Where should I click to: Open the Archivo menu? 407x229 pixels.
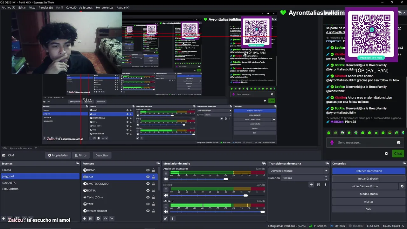(8, 7)
